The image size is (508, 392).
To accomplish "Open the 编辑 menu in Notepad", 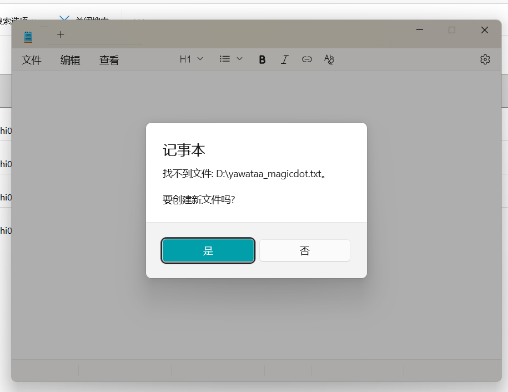I will tap(71, 60).
